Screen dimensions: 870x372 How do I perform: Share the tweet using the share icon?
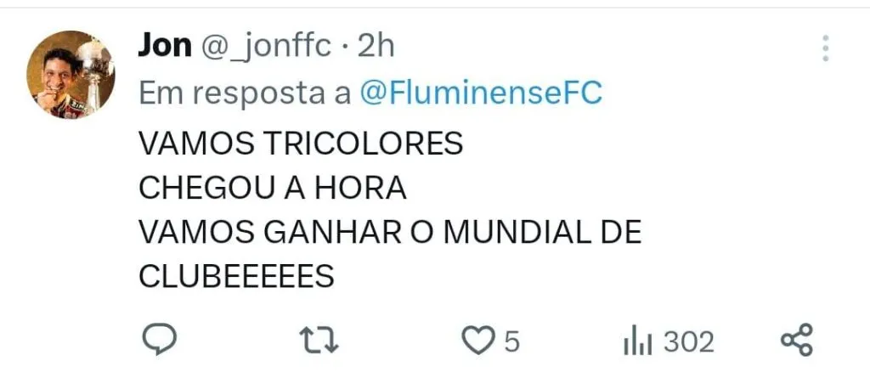(797, 341)
